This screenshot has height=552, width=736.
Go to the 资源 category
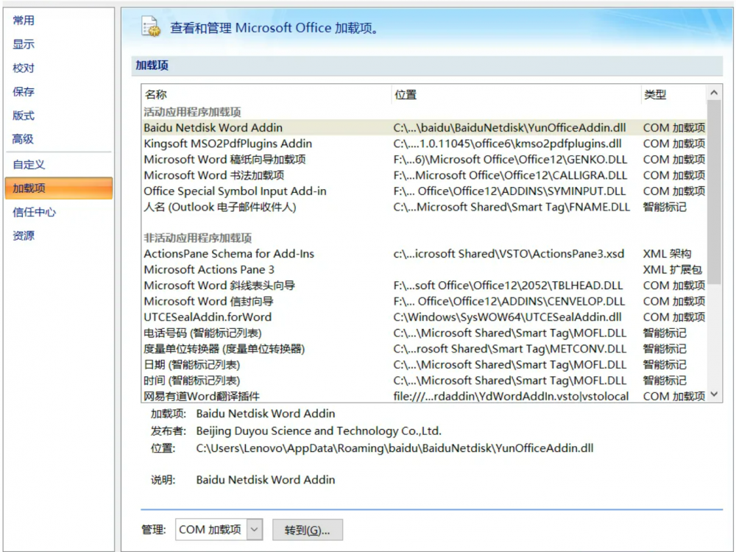coord(24,236)
